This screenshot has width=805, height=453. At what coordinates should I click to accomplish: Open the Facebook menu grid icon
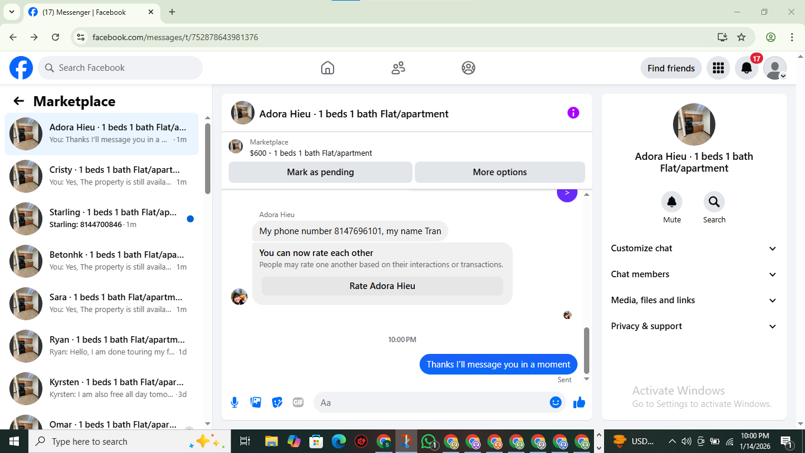(718, 68)
